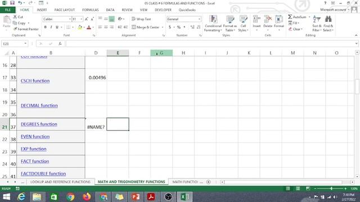
Task: Open the DEGREES function link
Action: point(39,124)
